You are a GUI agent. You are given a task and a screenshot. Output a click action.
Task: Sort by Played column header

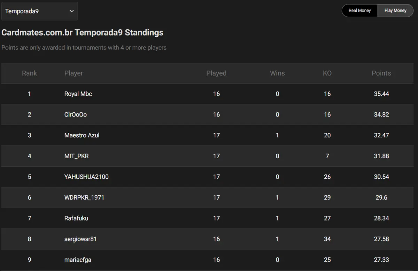coord(216,73)
